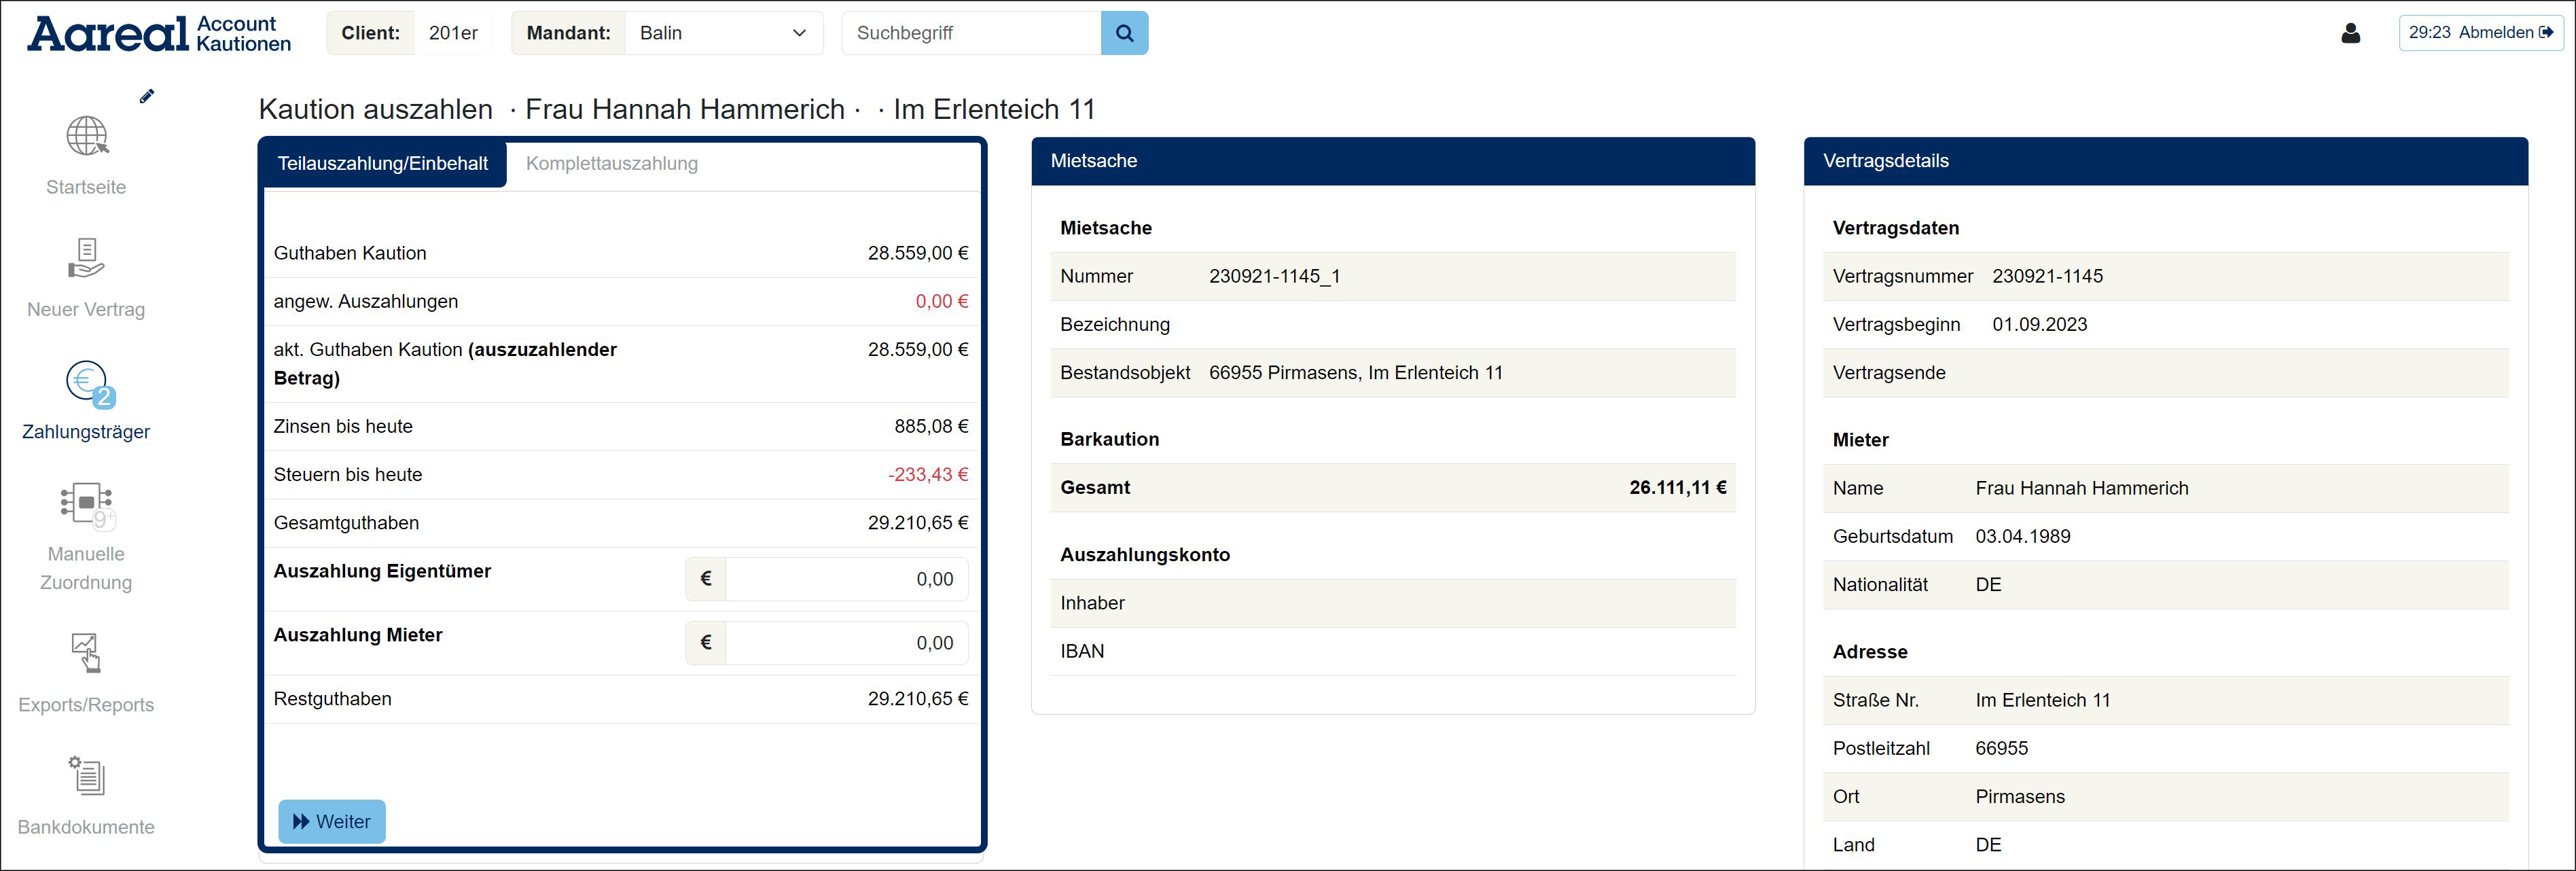Click the Client 201er field

(453, 33)
